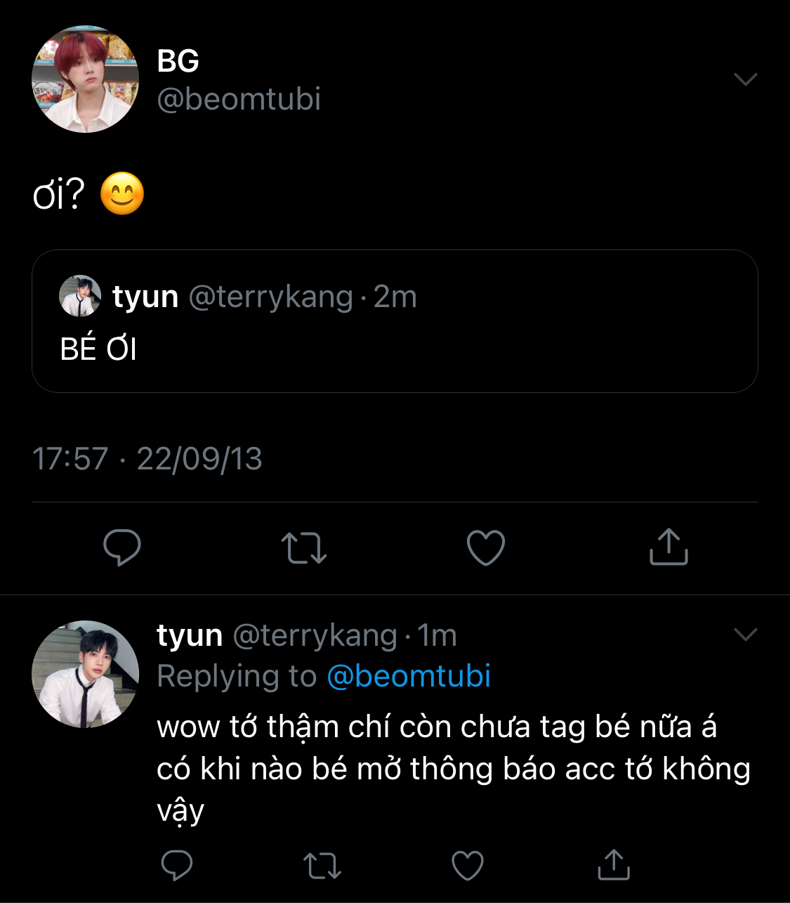Open options chevron on BG's tweet

(x=745, y=79)
